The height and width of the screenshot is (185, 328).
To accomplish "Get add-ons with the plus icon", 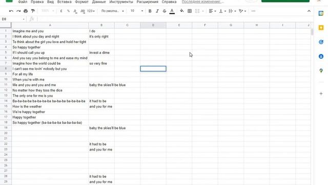I will (x=321, y=94).
